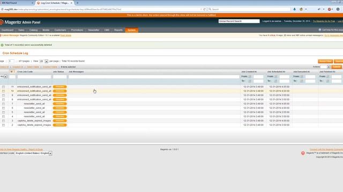
Task: Open calendar for Job Executed At To
Action: (302, 81)
